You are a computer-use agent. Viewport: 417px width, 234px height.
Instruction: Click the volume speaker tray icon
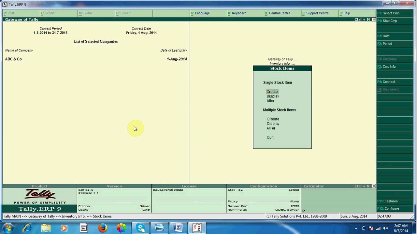tap(385, 228)
